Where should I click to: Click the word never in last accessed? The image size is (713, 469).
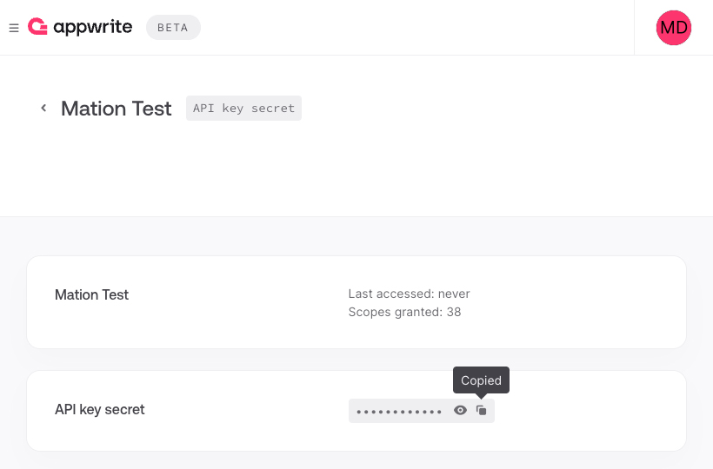[454, 294]
